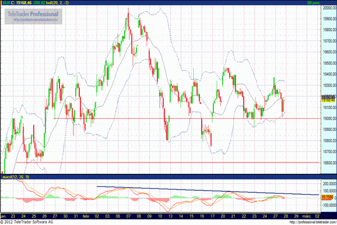Click the 19800,00 price axis label

pyautogui.click(x=329, y=30)
